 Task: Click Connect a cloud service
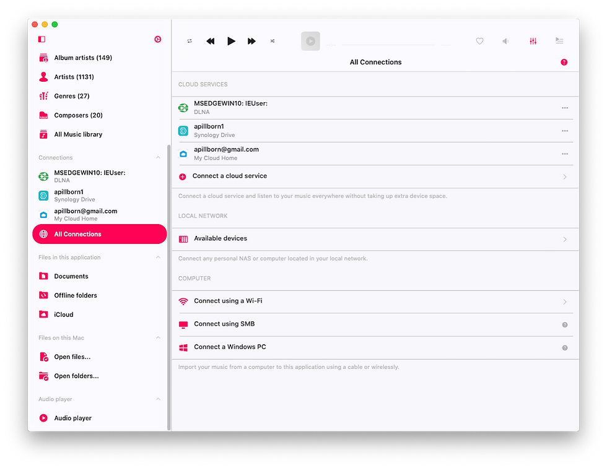(375, 176)
